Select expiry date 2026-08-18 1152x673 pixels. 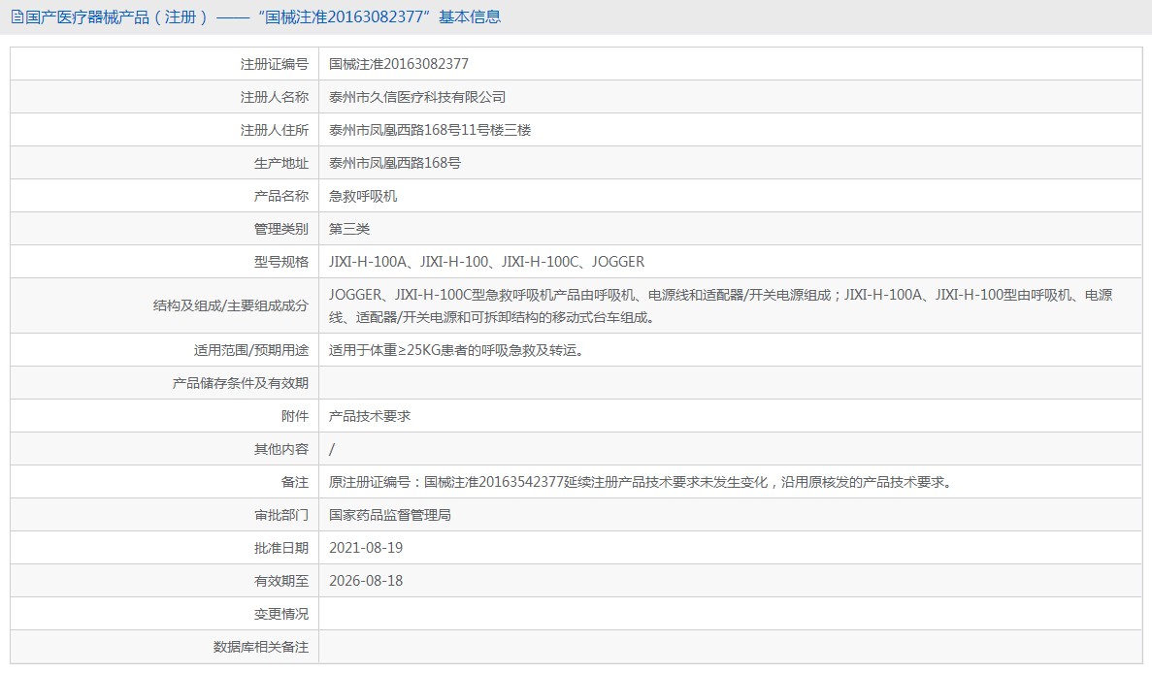pyautogui.click(x=366, y=581)
